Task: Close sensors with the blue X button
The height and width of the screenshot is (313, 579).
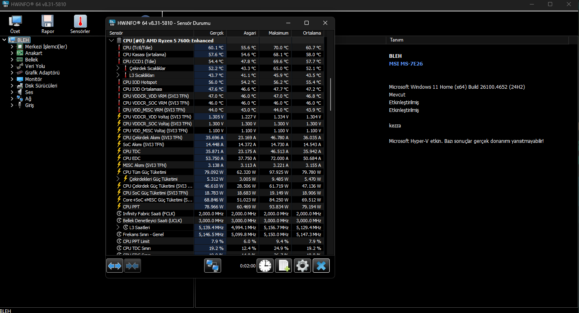Action: 321,266
